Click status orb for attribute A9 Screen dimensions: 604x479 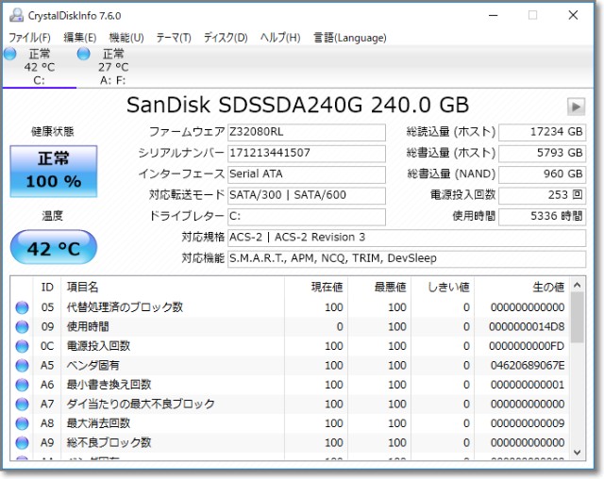(x=22, y=442)
